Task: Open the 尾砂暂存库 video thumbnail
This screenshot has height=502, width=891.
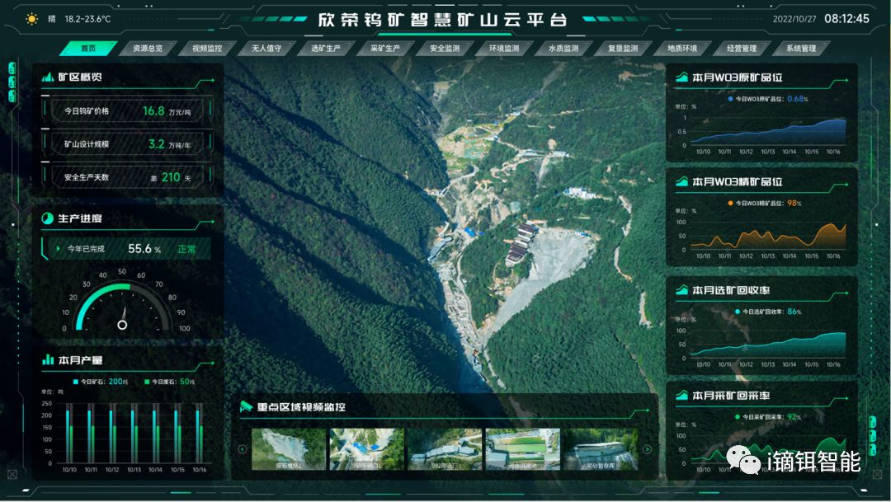Action: (601, 449)
